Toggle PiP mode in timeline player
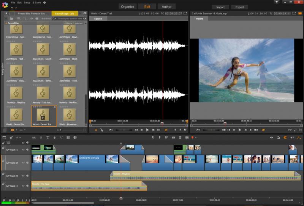Image resolution: width=304 pixels, height=206 pixels. coord(290,130)
